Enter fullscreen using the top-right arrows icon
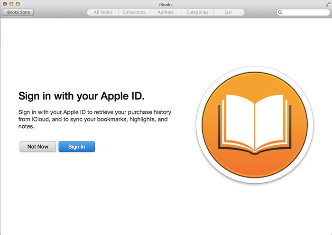The image size is (332, 235). coord(328,4)
